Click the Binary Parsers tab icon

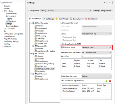click(x=71, y=19)
